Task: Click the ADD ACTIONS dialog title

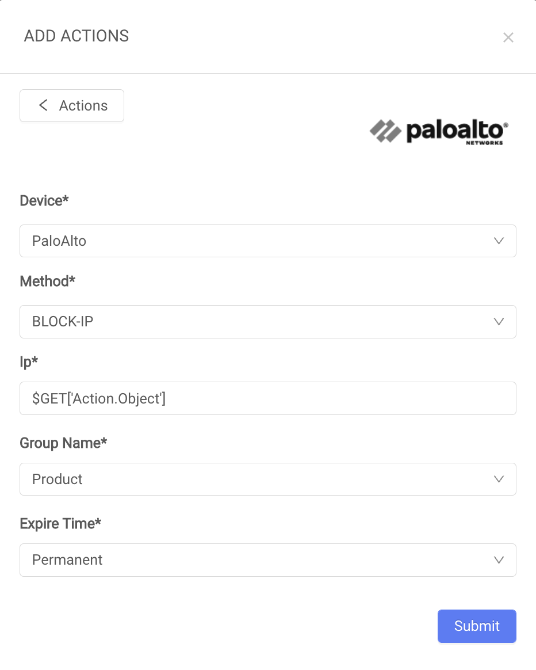Action: pos(76,36)
